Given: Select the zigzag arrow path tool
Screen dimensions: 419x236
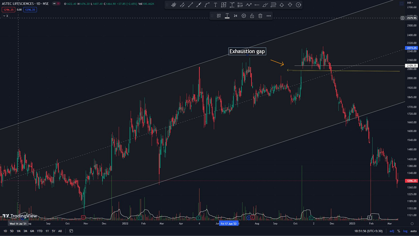Looking at the screenshot, I should pyautogui.click(x=249, y=5).
